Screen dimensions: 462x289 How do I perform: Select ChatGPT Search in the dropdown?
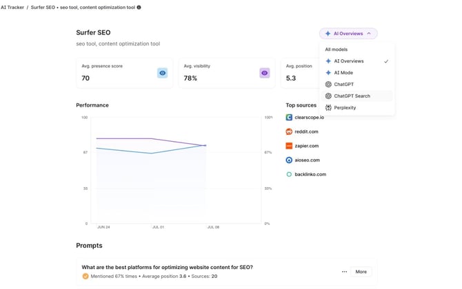pos(352,96)
